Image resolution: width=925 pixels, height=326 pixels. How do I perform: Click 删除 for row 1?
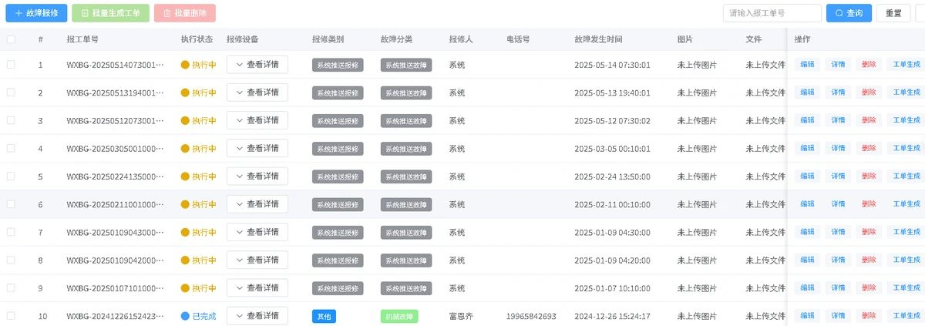tap(869, 65)
